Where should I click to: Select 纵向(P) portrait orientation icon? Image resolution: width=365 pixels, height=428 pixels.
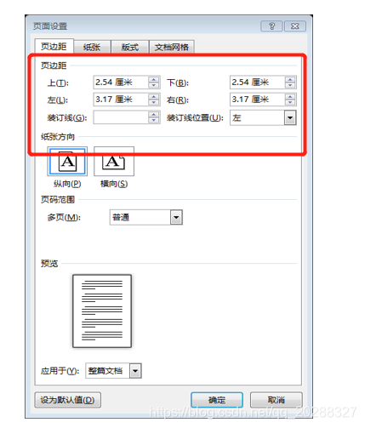(67, 161)
